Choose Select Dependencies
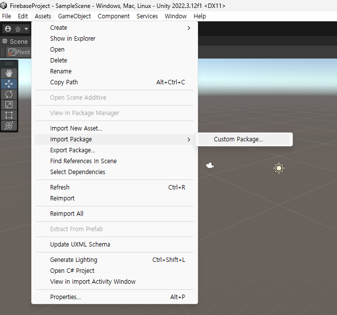Viewport: 337px width, 315px height. click(115, 172)
